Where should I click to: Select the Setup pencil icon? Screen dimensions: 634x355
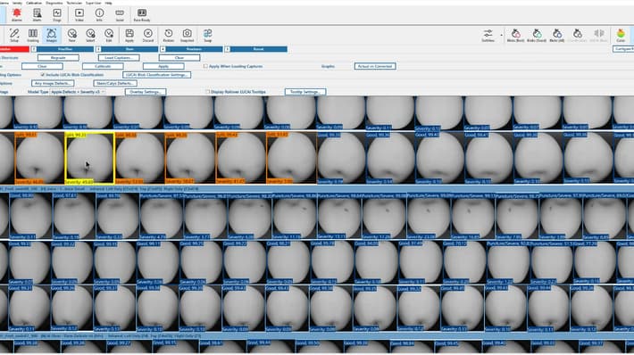click(x=14, y=35)
